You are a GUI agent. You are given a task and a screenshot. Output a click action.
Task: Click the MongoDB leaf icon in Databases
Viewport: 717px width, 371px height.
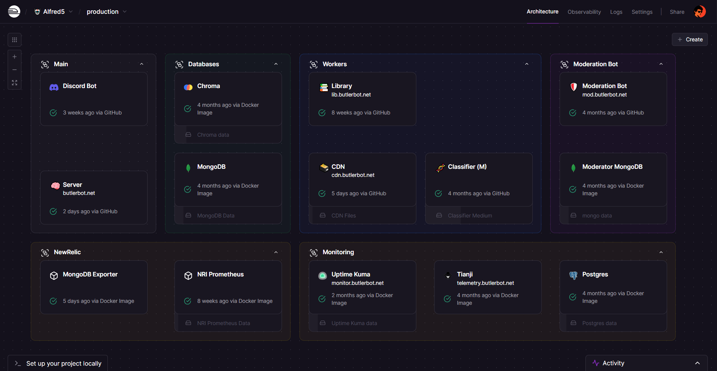point(188,168)
